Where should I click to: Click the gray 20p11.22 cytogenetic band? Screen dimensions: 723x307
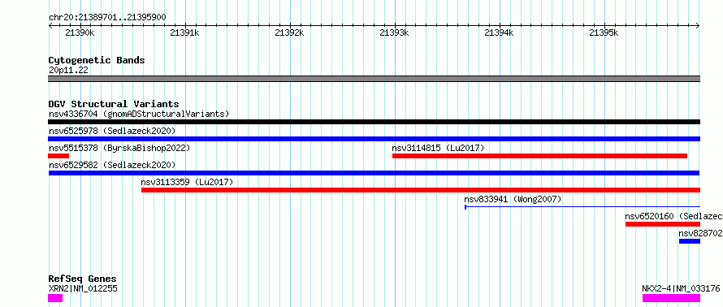(374, 79)
